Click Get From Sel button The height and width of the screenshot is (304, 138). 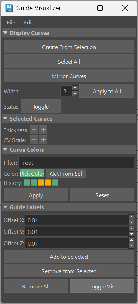pos(66,174)
